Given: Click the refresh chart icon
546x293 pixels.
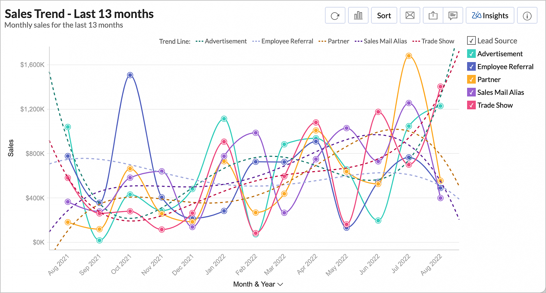Looking at the screenshot, I should coord(335,16).
